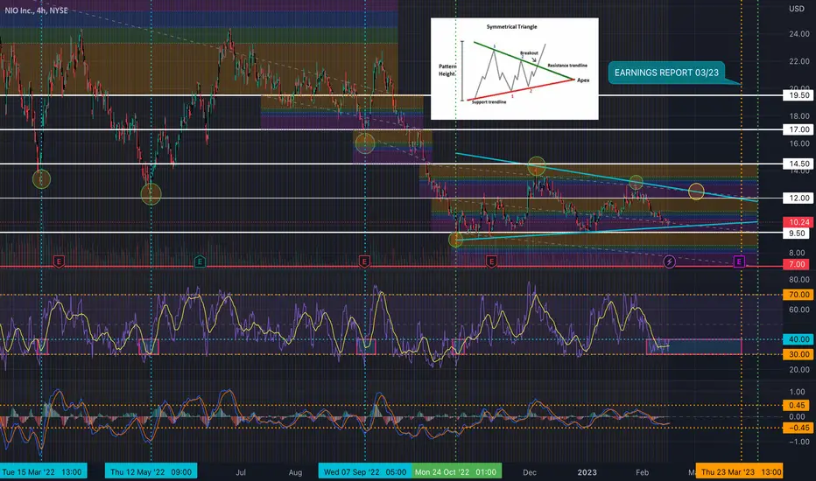This screenshot has height=481, width=816.
Task: Click the Thu 23 Mar '23 date label
Action: click(x=740, y=471)
